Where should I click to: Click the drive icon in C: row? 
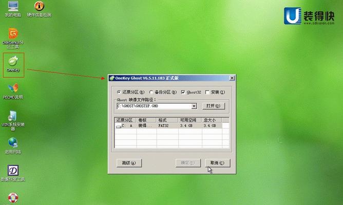point(119,126)
